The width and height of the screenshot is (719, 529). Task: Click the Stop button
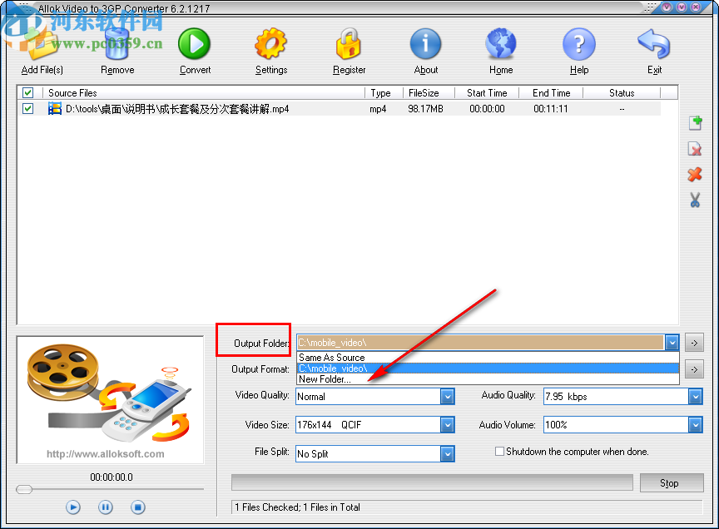click(x=672, y=482)
